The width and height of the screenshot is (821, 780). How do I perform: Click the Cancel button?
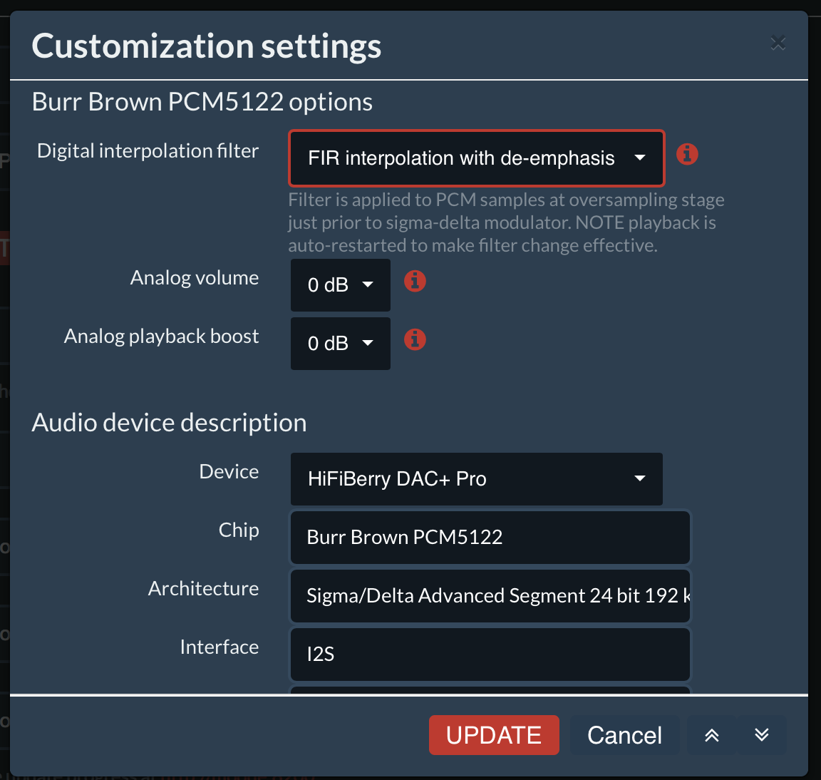pyautogui.click(x=624, y=735)
